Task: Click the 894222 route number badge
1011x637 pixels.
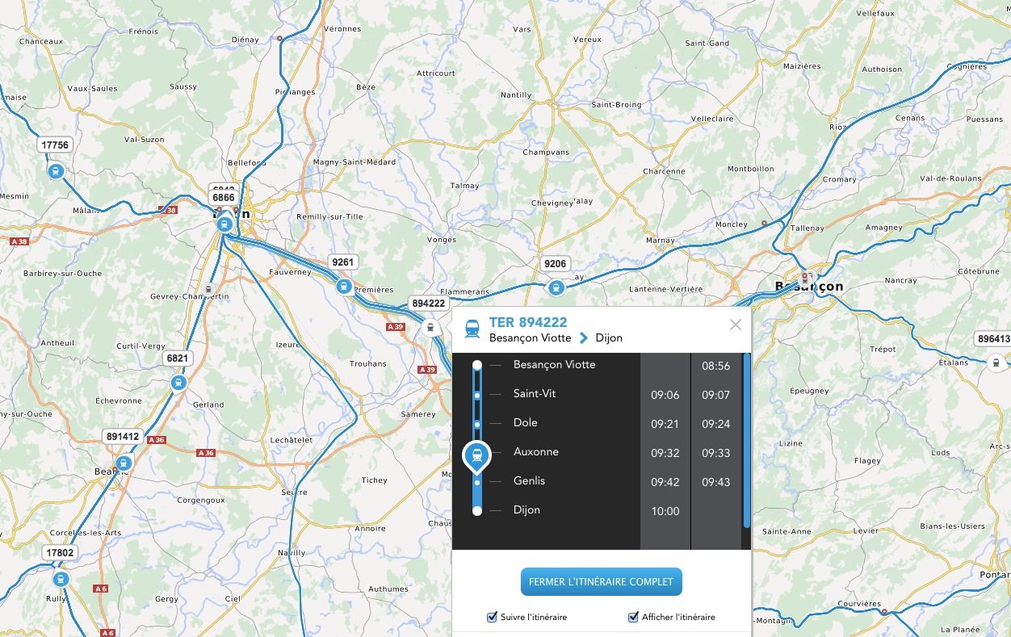Action: tap(428, 304)
